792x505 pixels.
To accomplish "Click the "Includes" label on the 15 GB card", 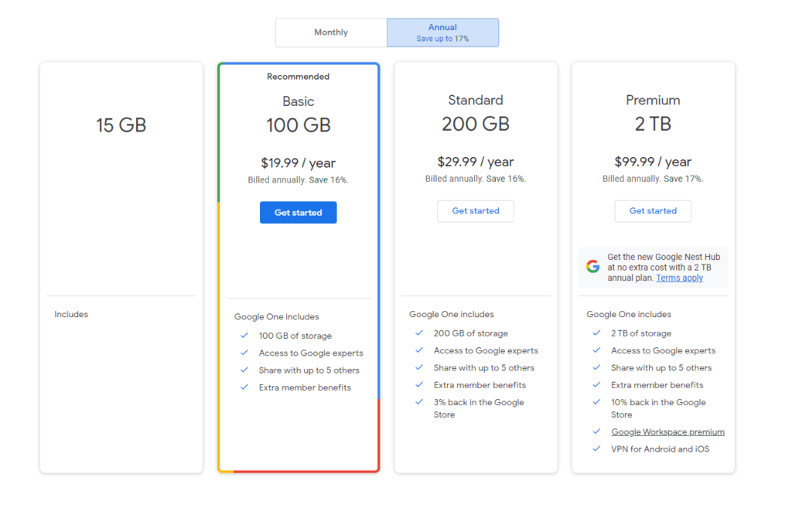I will [x=71, y=314].
